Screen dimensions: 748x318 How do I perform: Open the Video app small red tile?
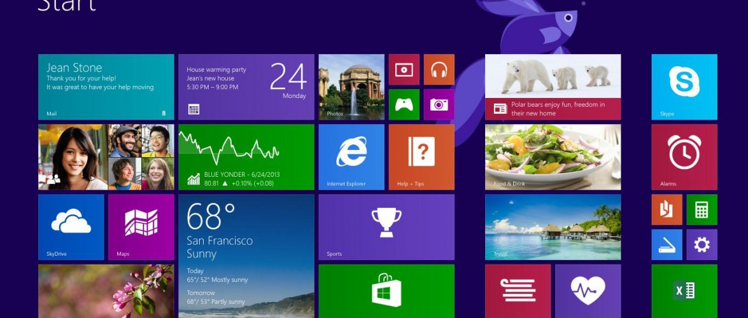point(404,70)
